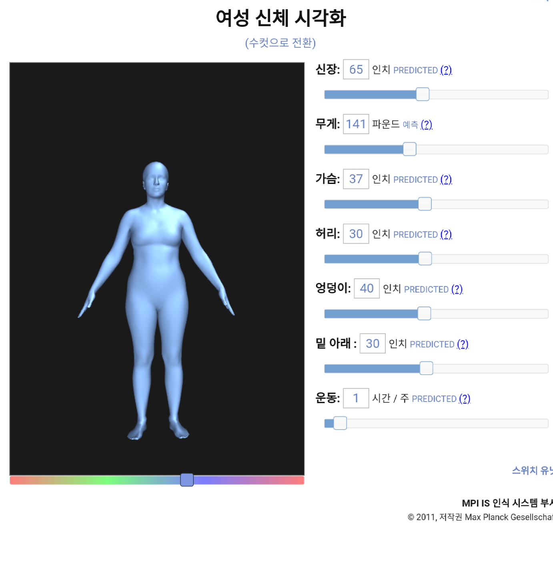Image resolution: width=553 pixels, height=577 pixels.
Task: Click the 운동 exercise hours input field
Action: [x=356, y=398]
